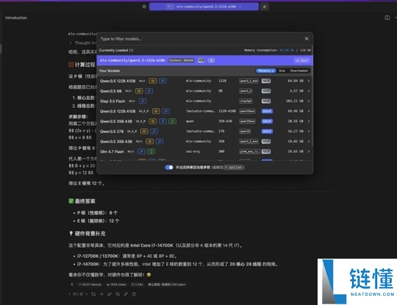Click the regenerate response icon below the answer

click(x=93, y=294)
